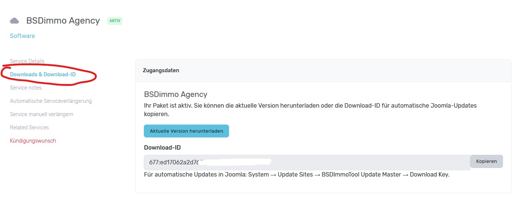Viewport: 520px width, 213px height.
Task: Open Service Details in the sidebar
Action: pyautogui.click(x=27, y=61)
